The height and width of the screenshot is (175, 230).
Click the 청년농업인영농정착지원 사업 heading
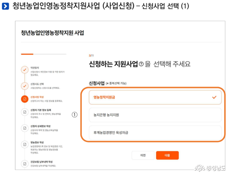[x=52, y=33]
